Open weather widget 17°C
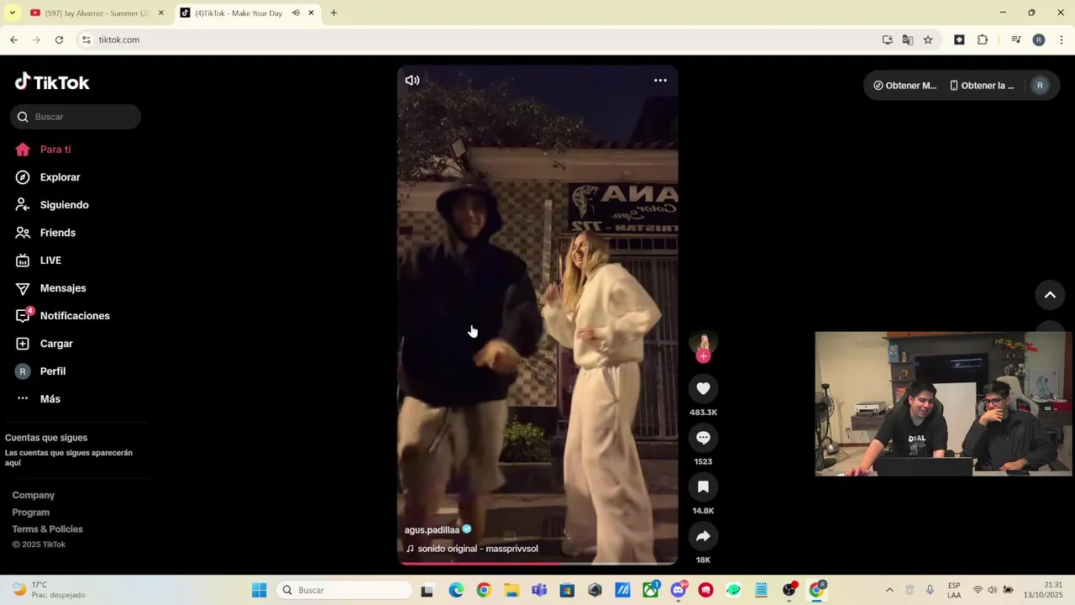 50,590
